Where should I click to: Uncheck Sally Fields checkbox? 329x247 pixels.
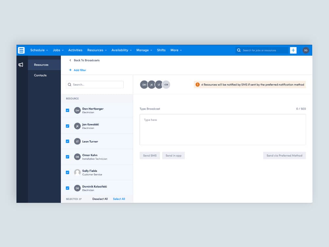(x=67, y=173)
